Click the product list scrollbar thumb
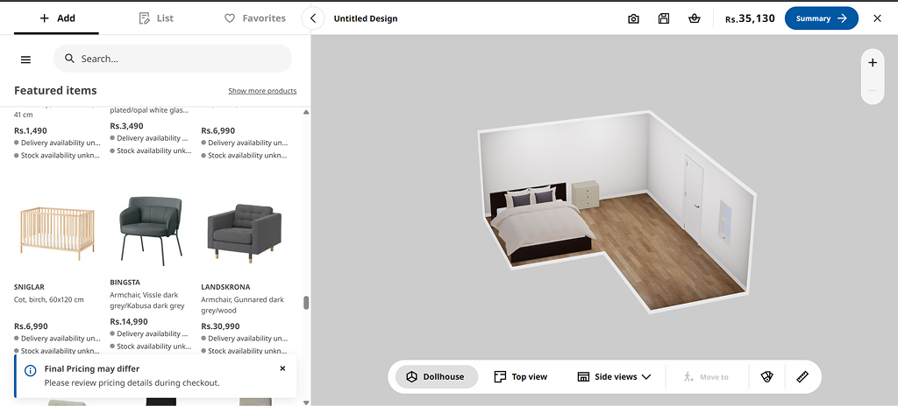 coord(306,303)
